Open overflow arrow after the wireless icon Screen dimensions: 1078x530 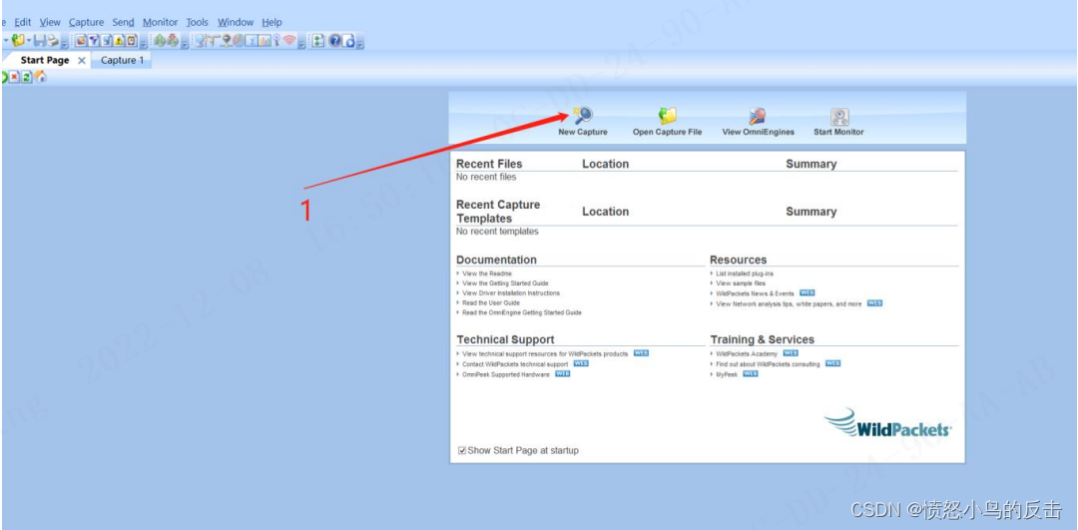pos(301,44)
